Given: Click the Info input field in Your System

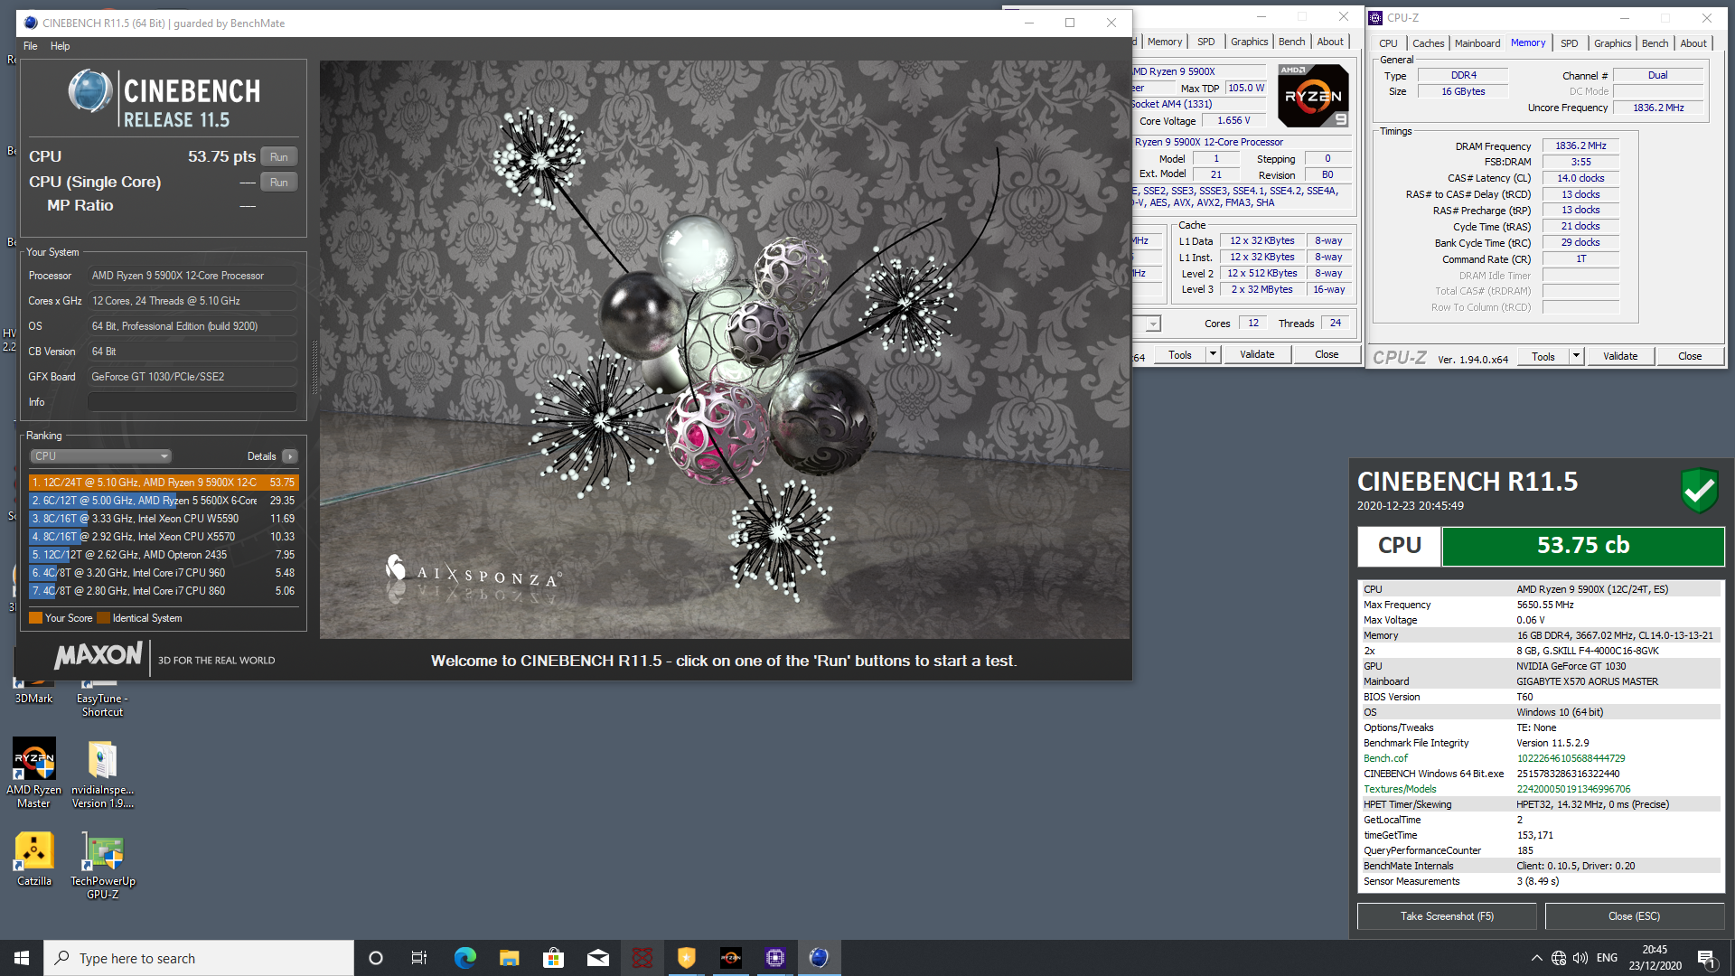Looking at the screenshot, I should (192, 402).
